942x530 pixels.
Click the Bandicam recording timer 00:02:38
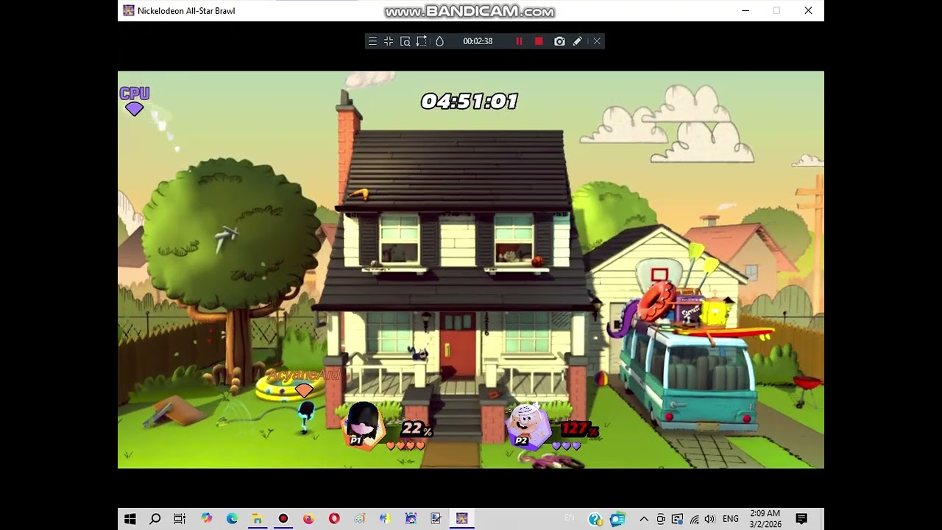(x=478, y=41)
